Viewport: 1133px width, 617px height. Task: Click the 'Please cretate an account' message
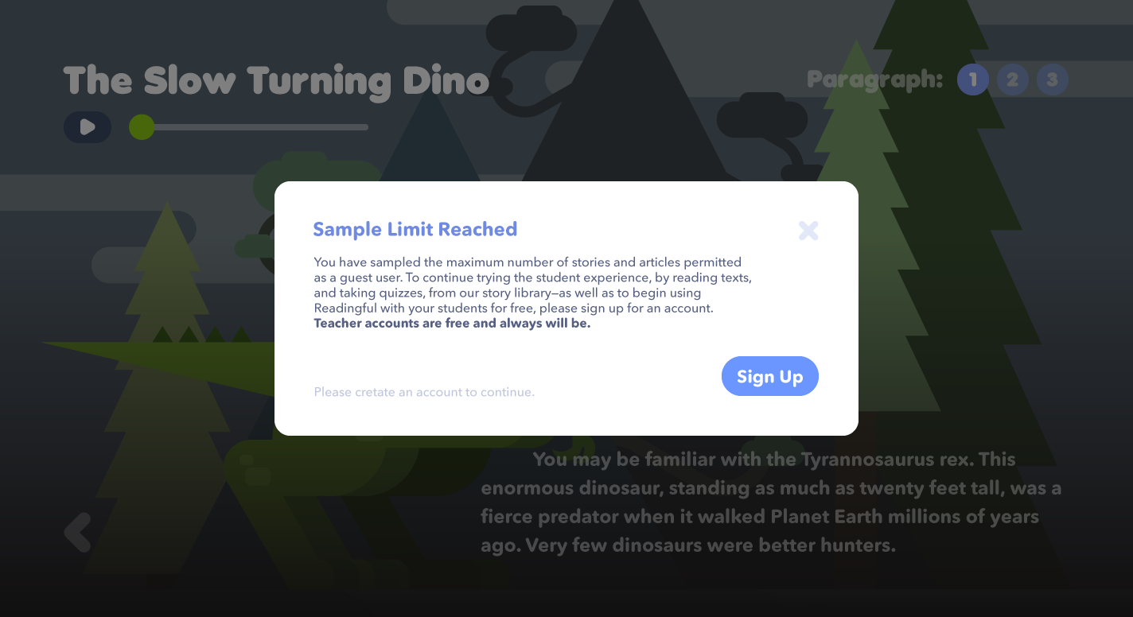point(424,392)
